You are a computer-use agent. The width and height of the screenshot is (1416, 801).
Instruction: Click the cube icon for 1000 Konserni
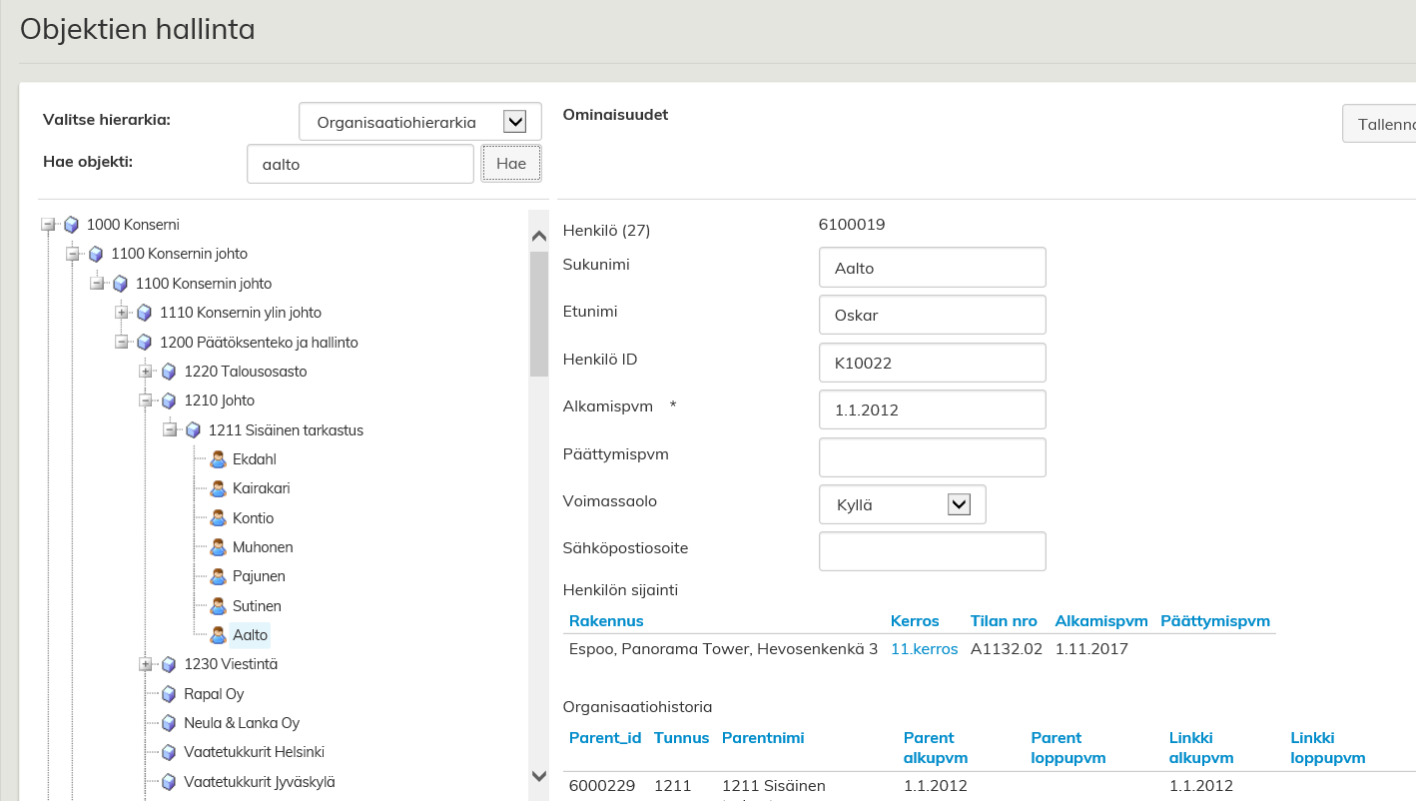click(71, 225)
